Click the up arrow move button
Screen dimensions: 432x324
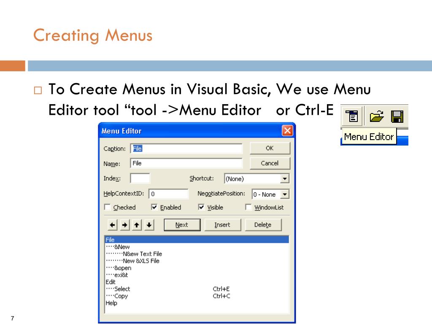point(137,225)
